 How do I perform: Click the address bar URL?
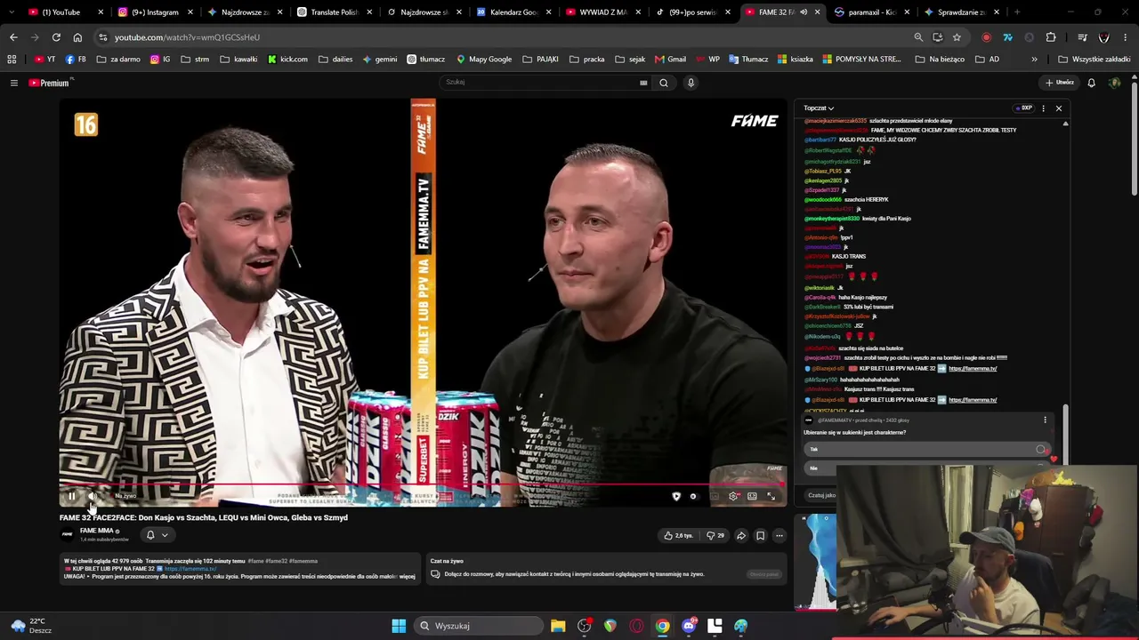click(x=187, y=37)
